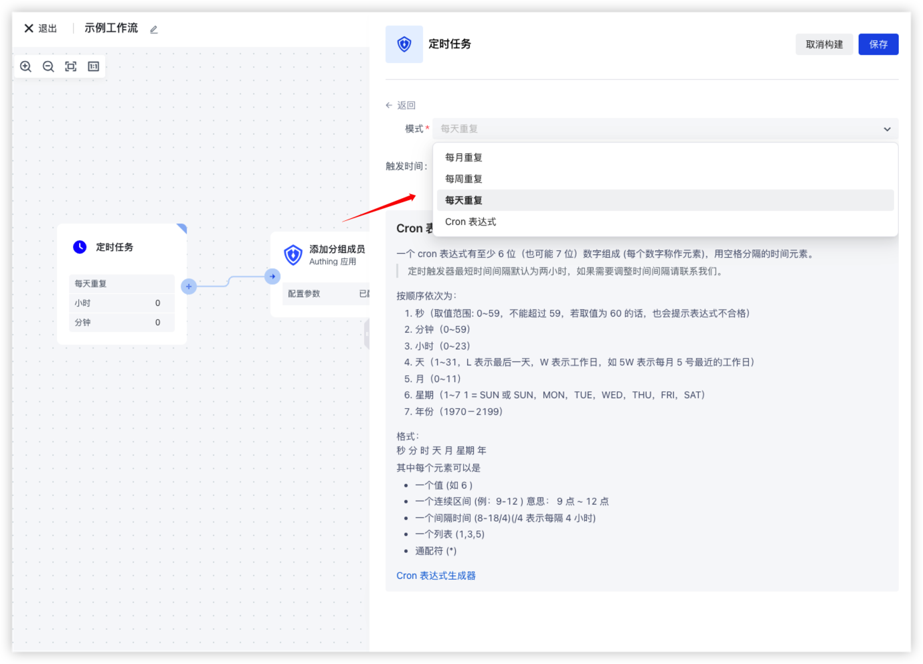This screenshot has width=923, height=664.
Task: Click 退出 to exit the workflow editor
Action: 41,28
